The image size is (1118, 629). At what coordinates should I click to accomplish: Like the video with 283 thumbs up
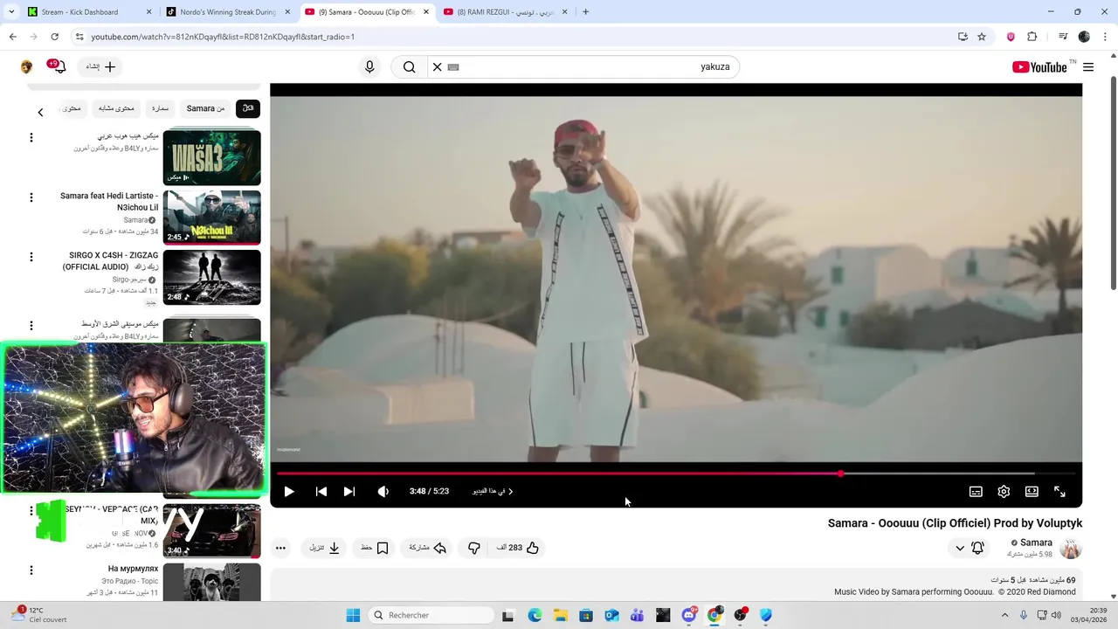(x=519, y=548)
